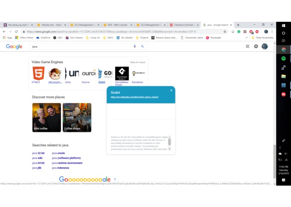The height and width of the screenshot is (207, 291).
Task: Reload the page
Action: click(16, 31)
